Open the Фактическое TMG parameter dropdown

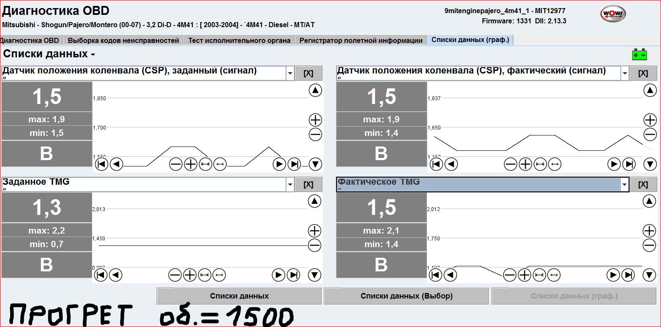point(625,184)
